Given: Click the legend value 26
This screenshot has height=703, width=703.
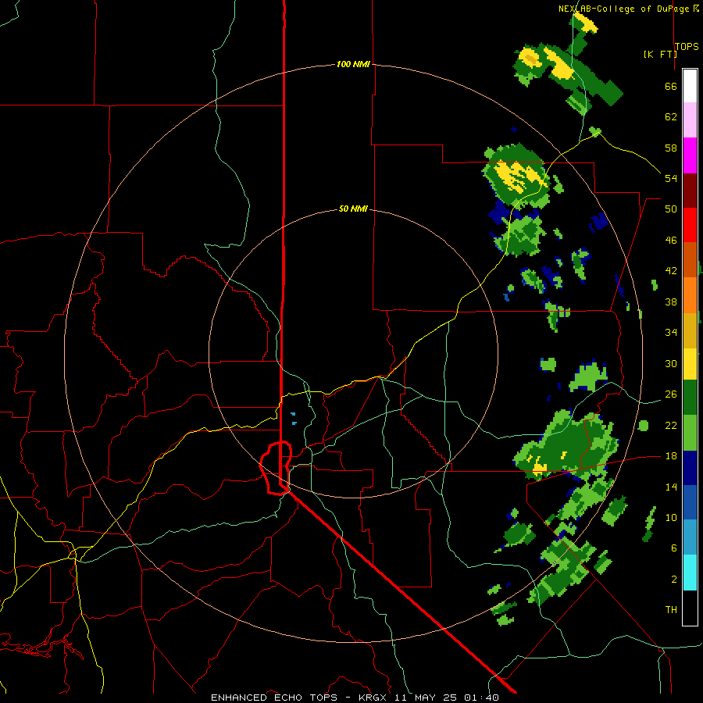Looking at the screenshot, I should [x=671, y=394].
